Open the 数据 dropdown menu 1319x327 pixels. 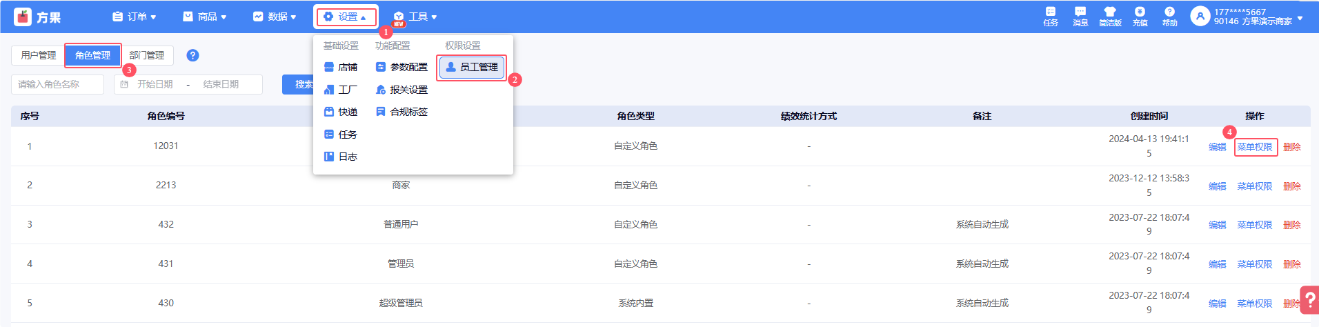(275, 17)
